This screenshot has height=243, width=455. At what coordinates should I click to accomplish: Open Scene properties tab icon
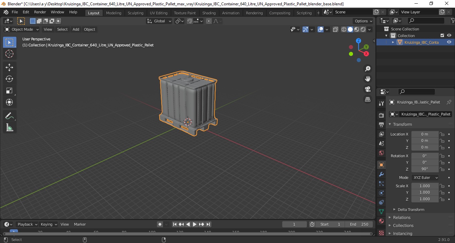point(381,144)
